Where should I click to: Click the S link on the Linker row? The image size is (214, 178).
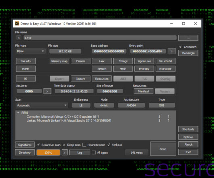(159, 120)
